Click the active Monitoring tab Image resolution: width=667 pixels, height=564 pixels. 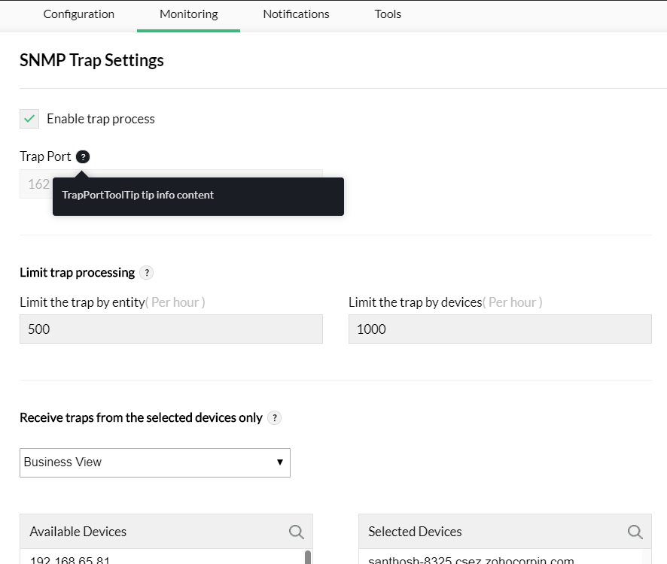187,14
